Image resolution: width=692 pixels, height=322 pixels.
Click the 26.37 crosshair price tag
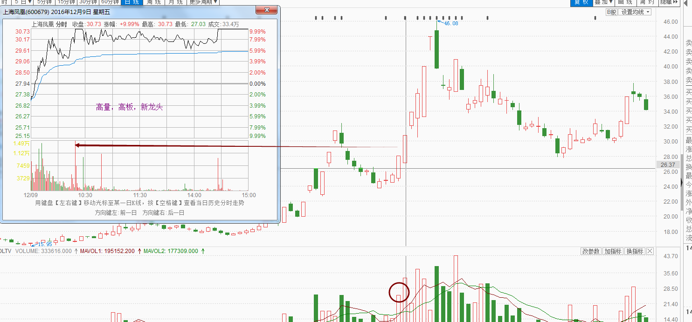(x=668, y=165)
